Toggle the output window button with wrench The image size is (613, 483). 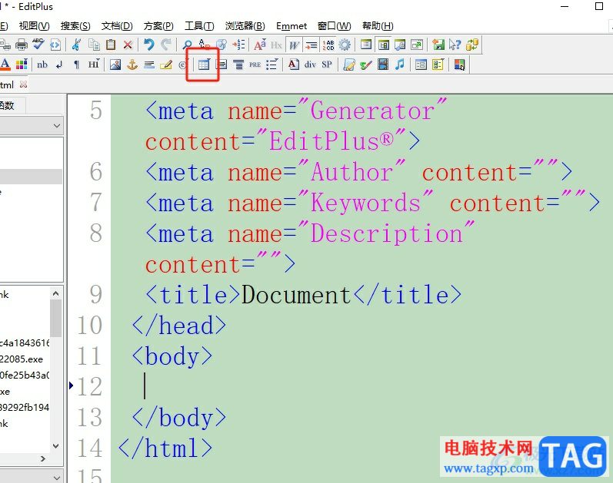click(x=400, y=45)
